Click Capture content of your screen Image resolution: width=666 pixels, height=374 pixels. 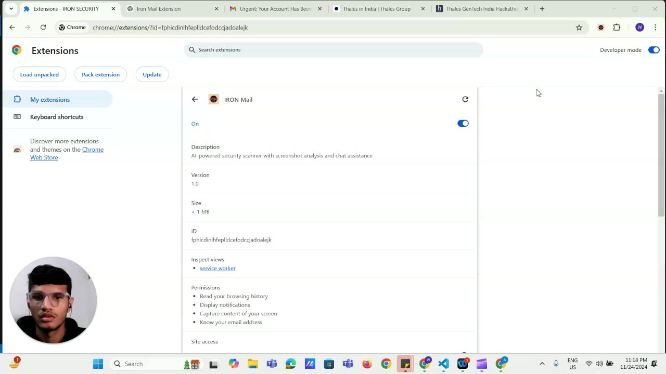pyautogui.click(x=238, y=314)
